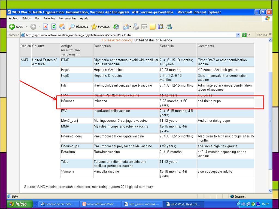Select the DTaP antigen cell

click(77, 62)
